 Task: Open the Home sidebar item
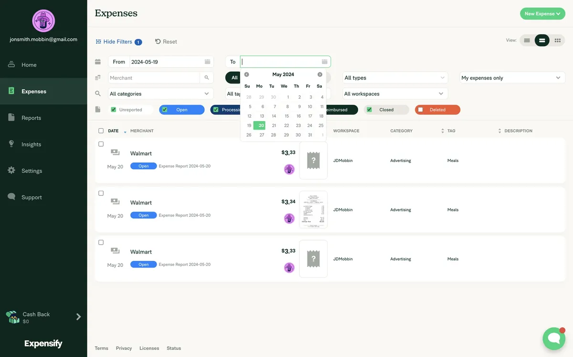[43, 65]
